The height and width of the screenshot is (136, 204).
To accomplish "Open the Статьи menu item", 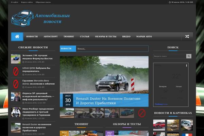I will pos(84,37).
